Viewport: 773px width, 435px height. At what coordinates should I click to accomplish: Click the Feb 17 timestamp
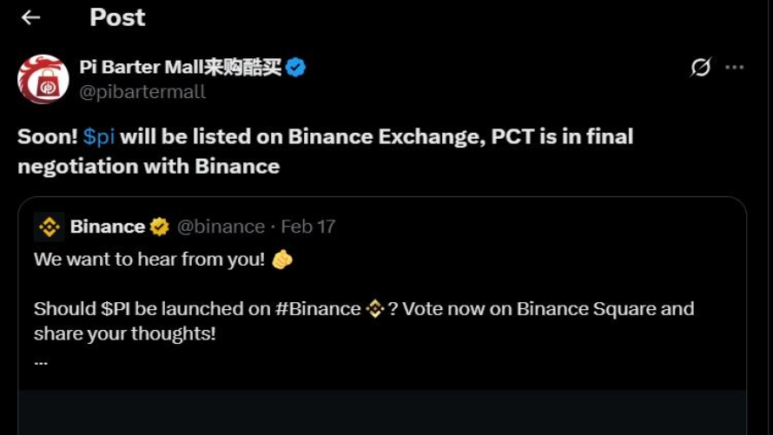pyautogui.click(x=308, y=227)
